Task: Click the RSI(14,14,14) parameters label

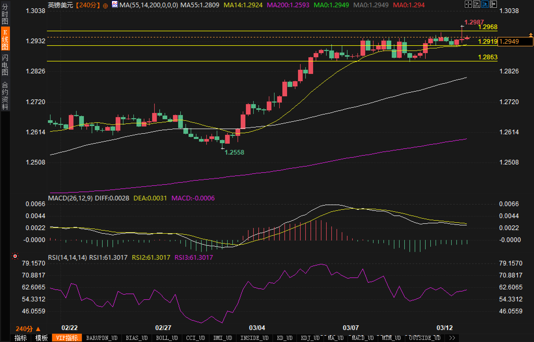Action: click(67, 257)
